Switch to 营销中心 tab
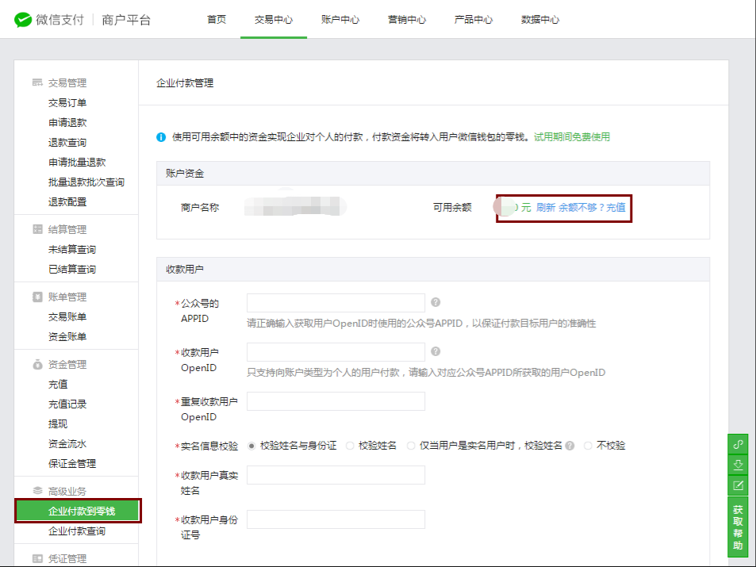The height and width of the screenshot is (567, 756). pos(406,20)
